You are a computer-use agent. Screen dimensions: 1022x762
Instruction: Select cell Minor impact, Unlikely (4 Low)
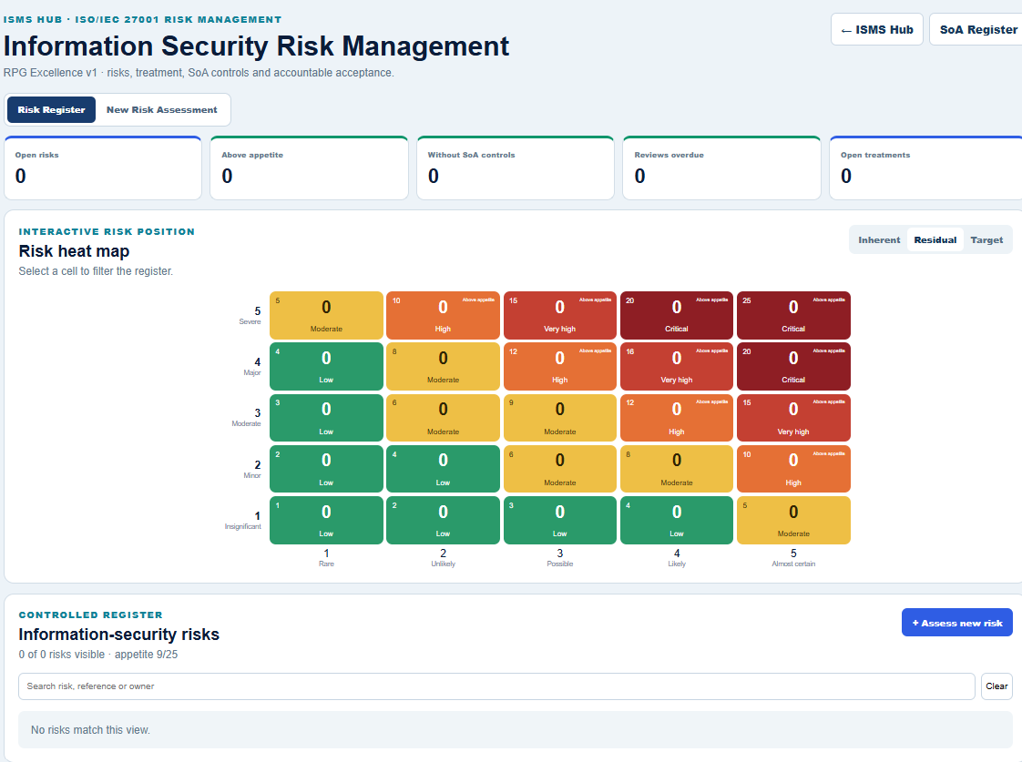[x=444, y=469]
